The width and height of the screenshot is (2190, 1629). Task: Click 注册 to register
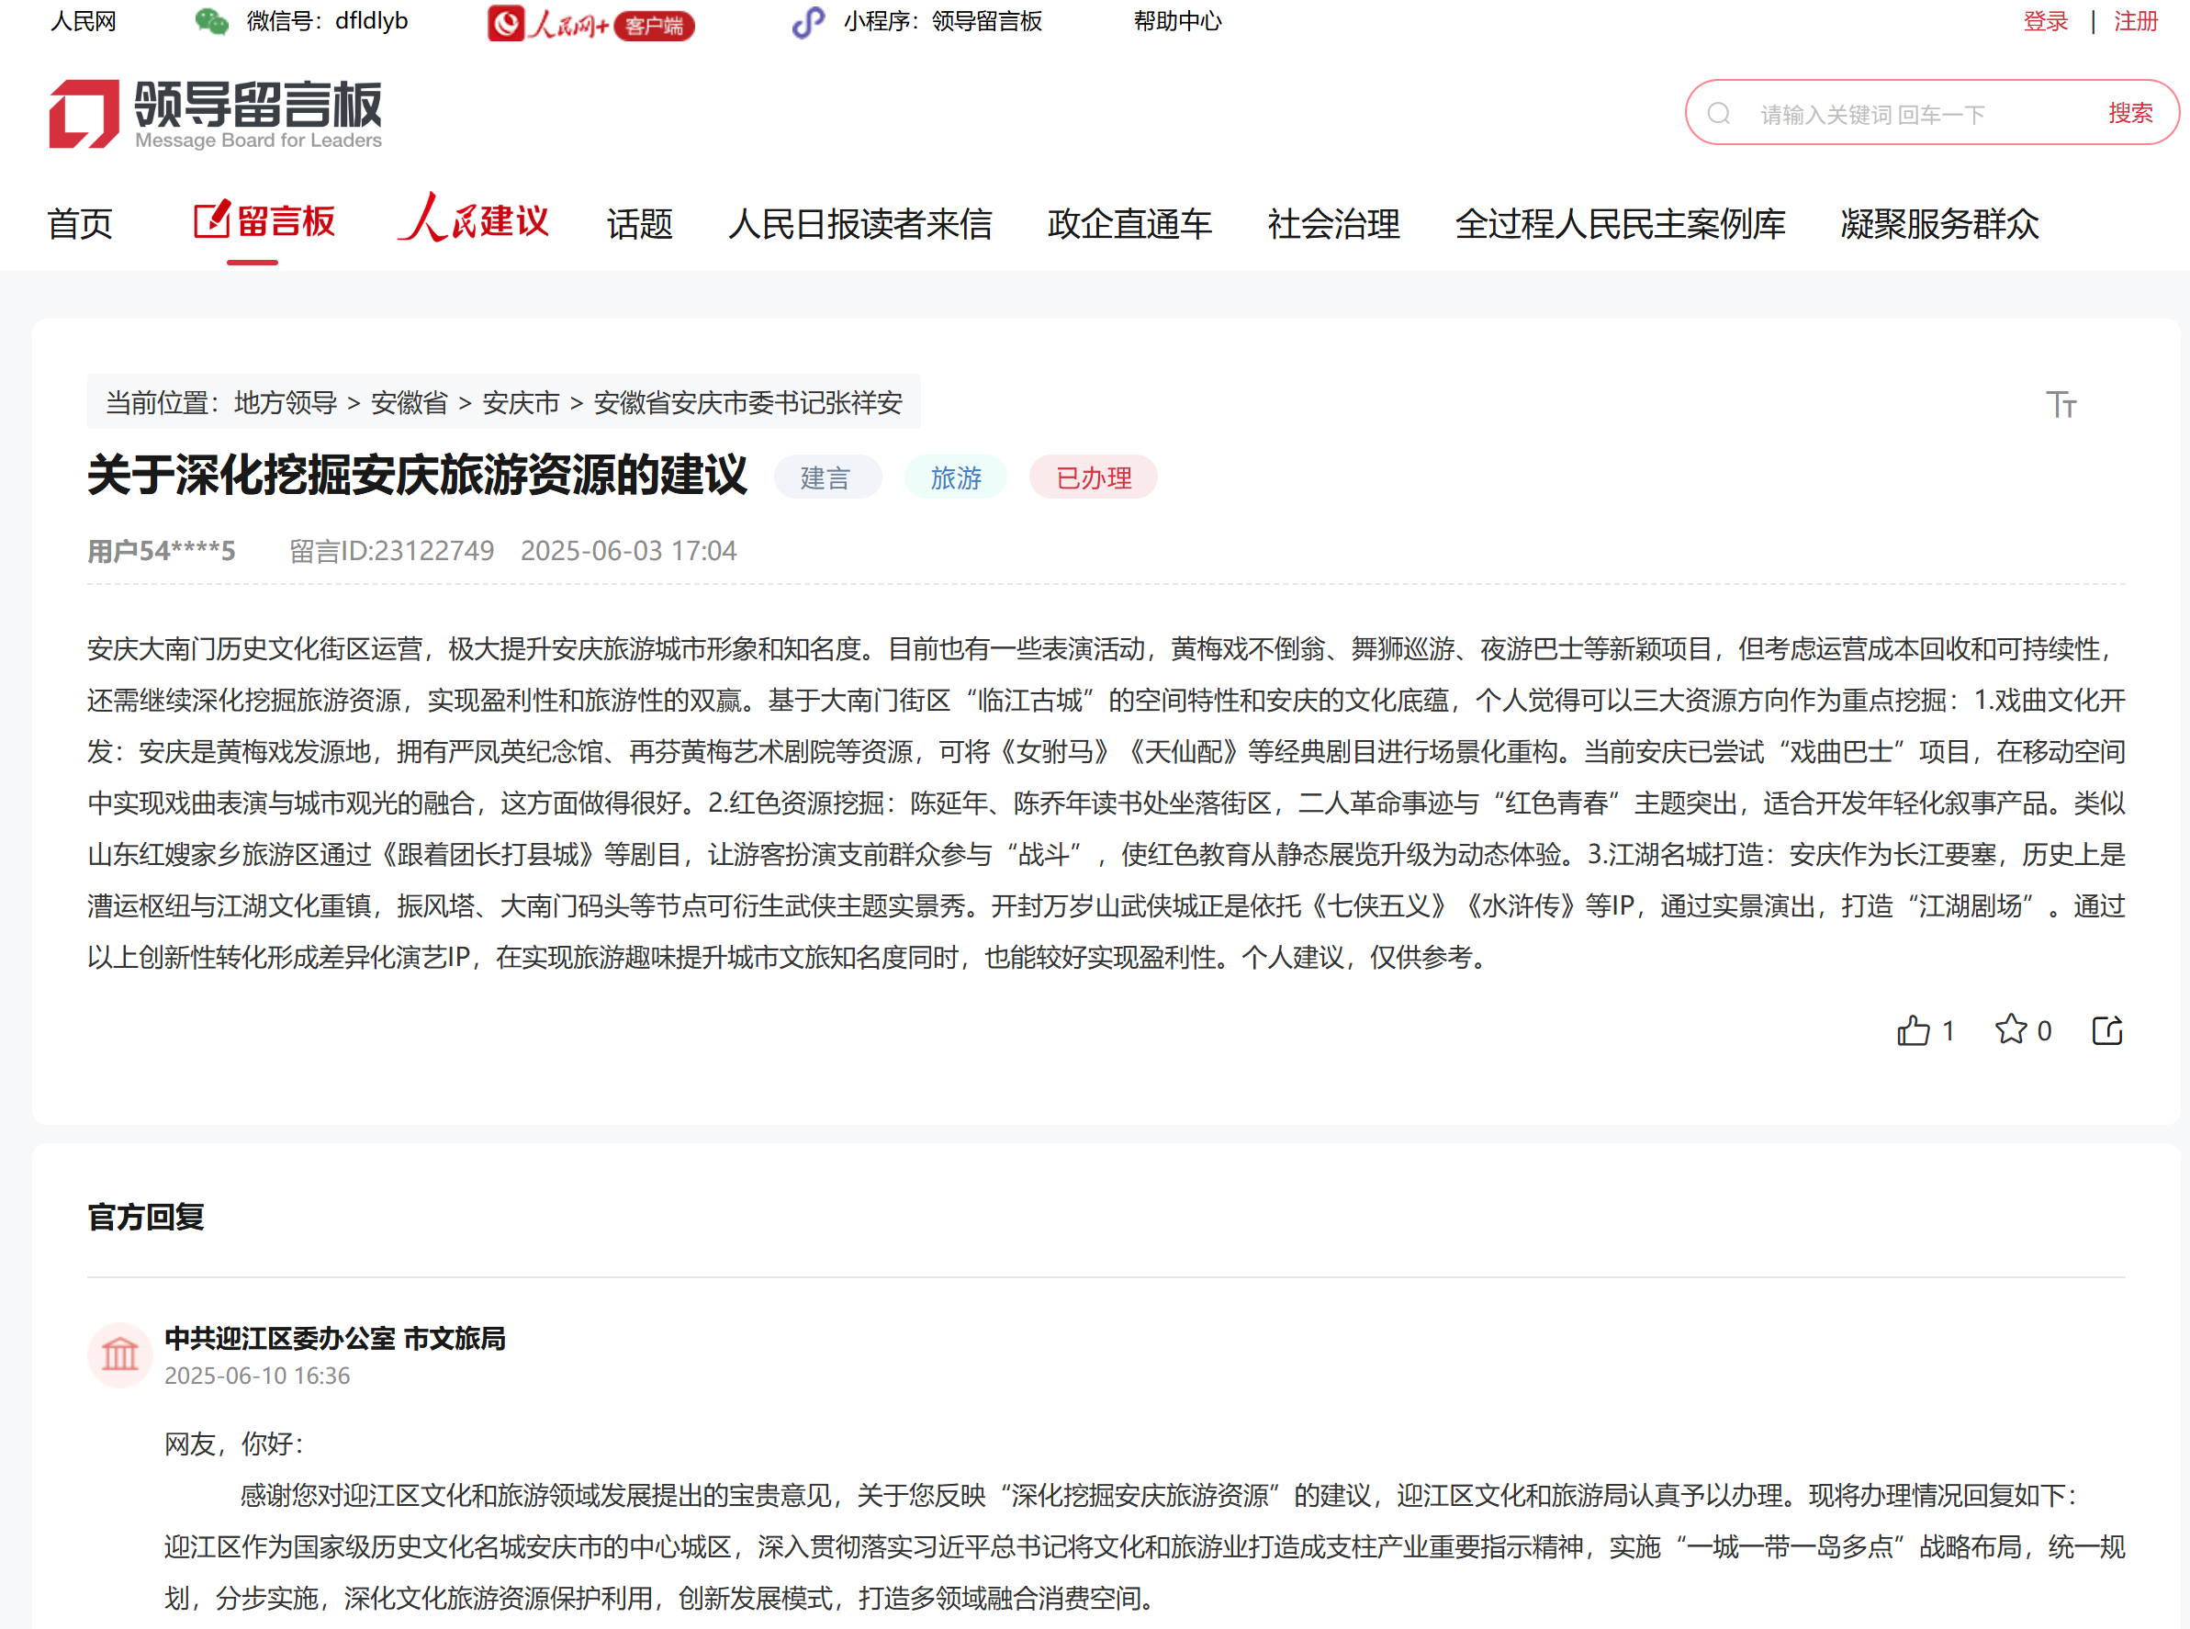point(2136,22)
